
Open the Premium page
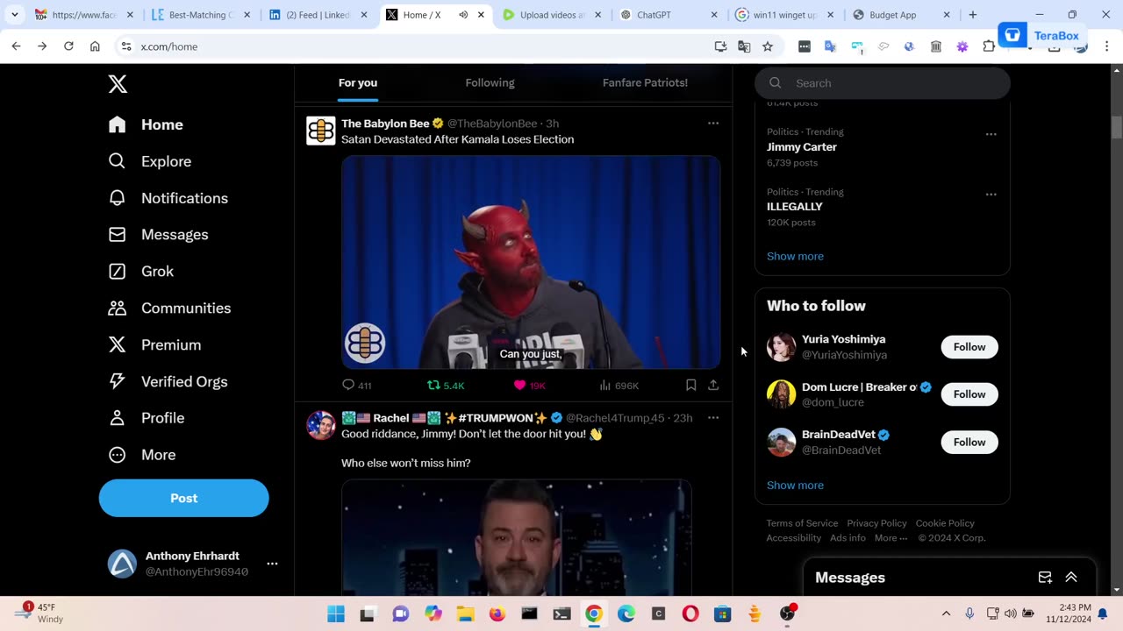(154, 345)
